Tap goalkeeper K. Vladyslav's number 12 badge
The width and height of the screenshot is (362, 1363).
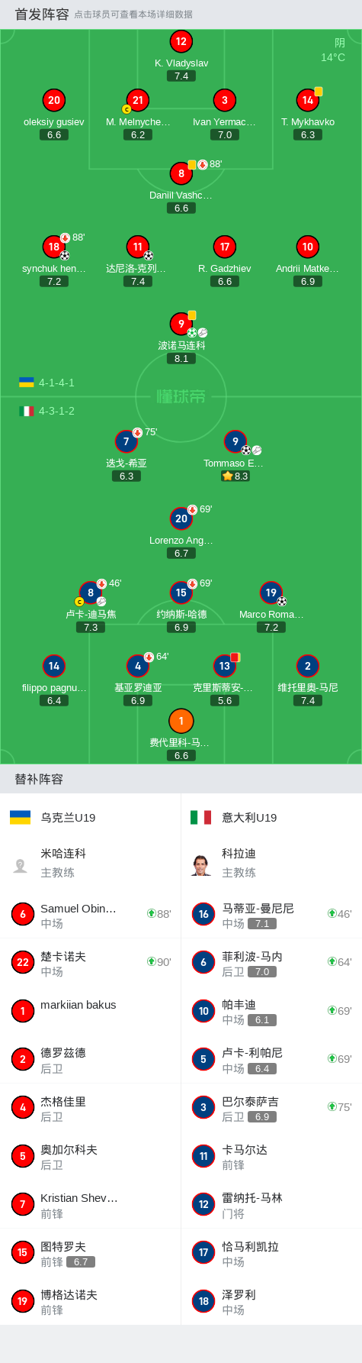point(181,42)
